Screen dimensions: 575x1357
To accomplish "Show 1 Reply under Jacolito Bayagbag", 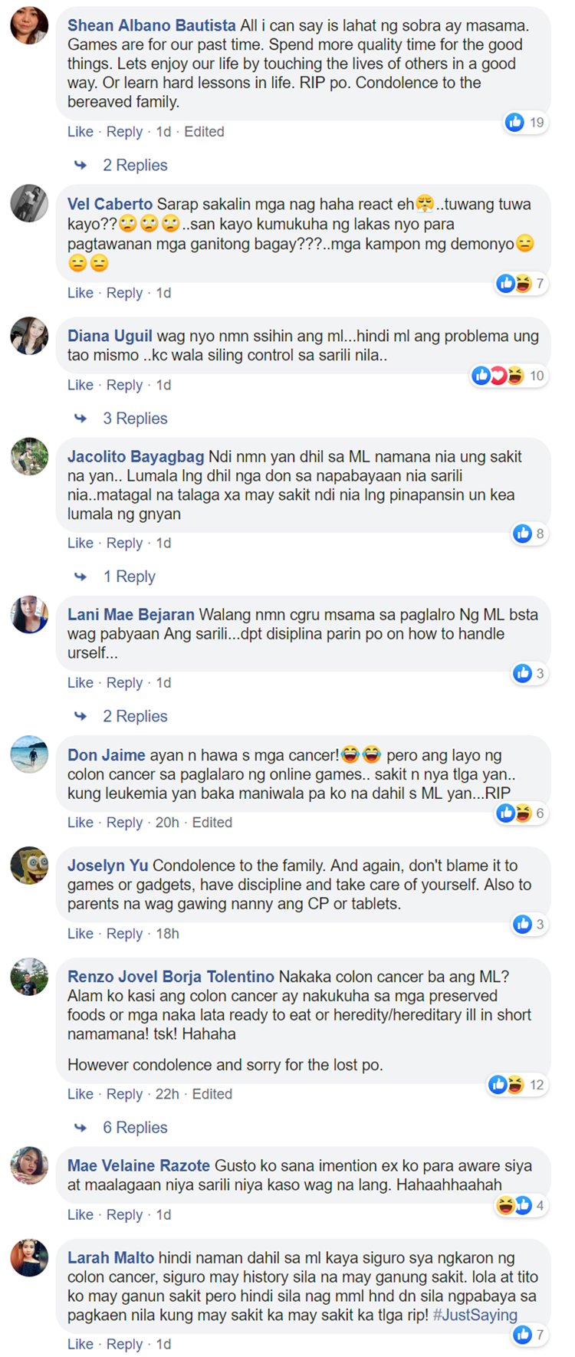I will coord(130,577).
